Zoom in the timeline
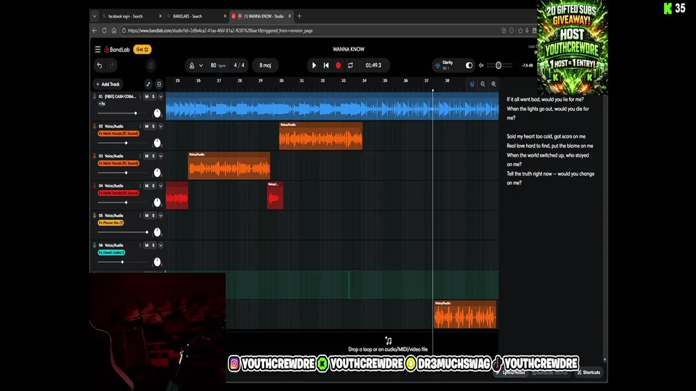696x391 pixels. [x=493, y=84]
